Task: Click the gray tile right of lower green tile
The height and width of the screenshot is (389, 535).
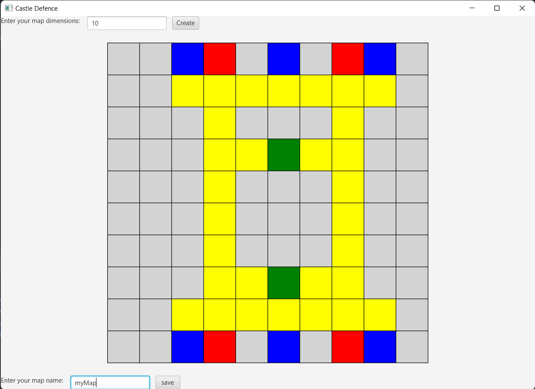Action: coord(380,282)
